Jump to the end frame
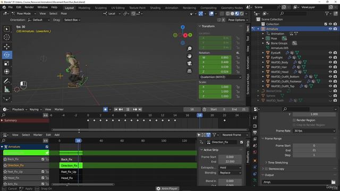This screenshot has height=191, width=340. [x=140, y=109]
